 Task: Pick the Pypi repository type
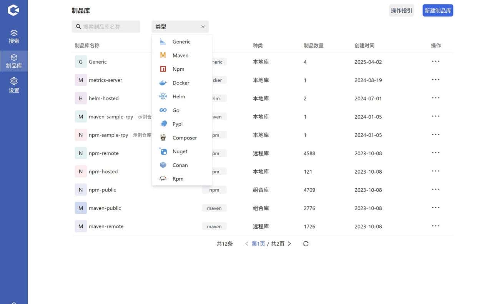178,124
